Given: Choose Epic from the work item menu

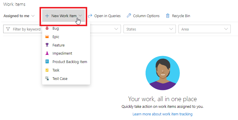Looking at the screenshot, I should click(56, 37).
